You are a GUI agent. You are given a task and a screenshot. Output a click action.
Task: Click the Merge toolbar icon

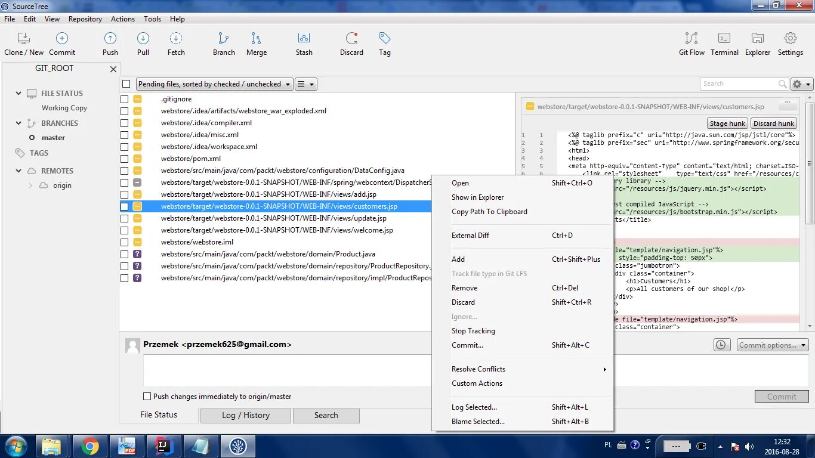[x=257, y=39]
